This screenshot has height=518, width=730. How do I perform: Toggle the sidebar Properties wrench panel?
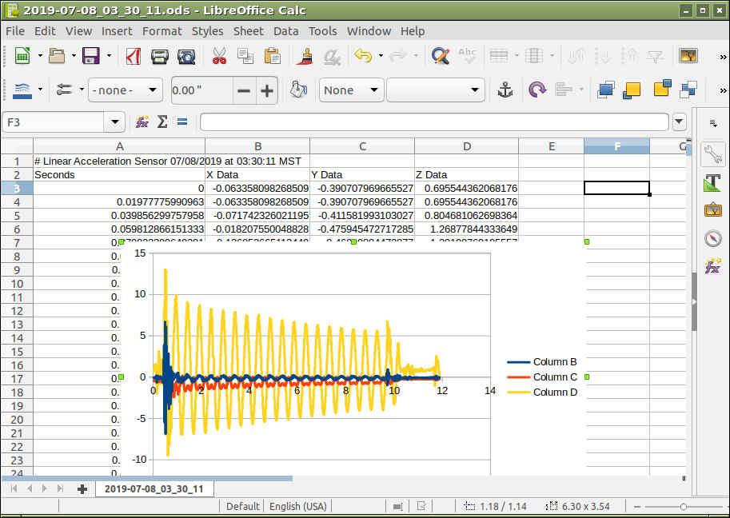click(712, 154)
